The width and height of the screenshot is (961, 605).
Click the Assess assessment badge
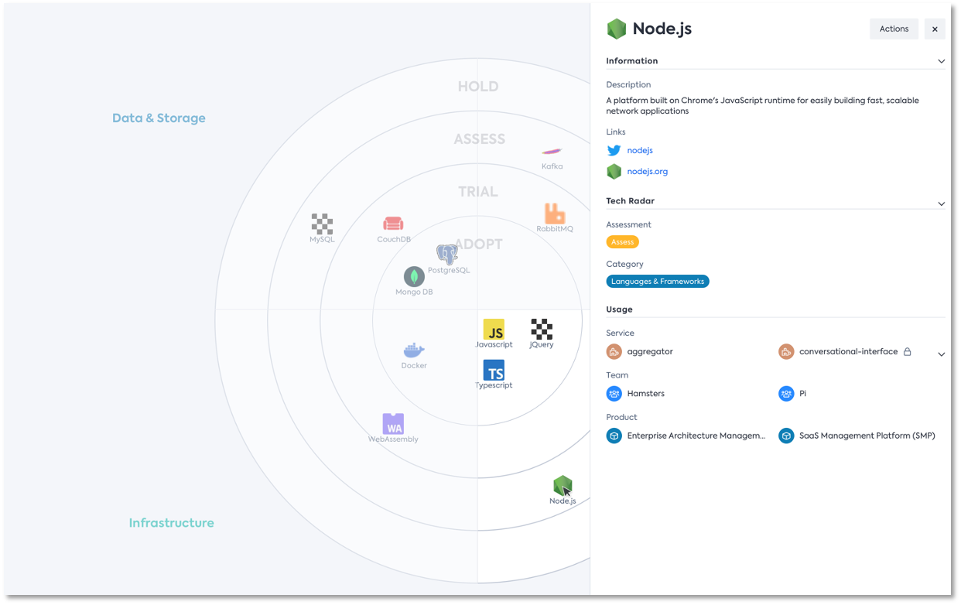pos(622,242)
